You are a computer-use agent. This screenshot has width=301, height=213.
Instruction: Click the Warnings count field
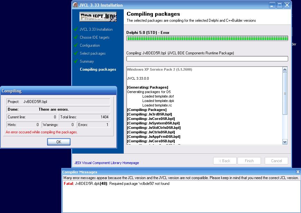coord(58,124)
